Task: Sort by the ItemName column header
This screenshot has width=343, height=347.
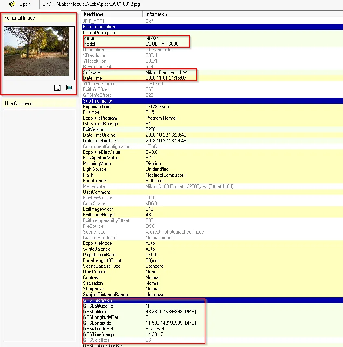Action: pos(112,14)
